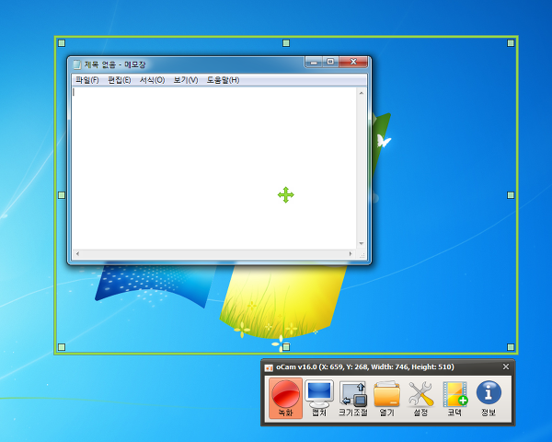
Task: Close the Notepad window
Action: point(353,62)
